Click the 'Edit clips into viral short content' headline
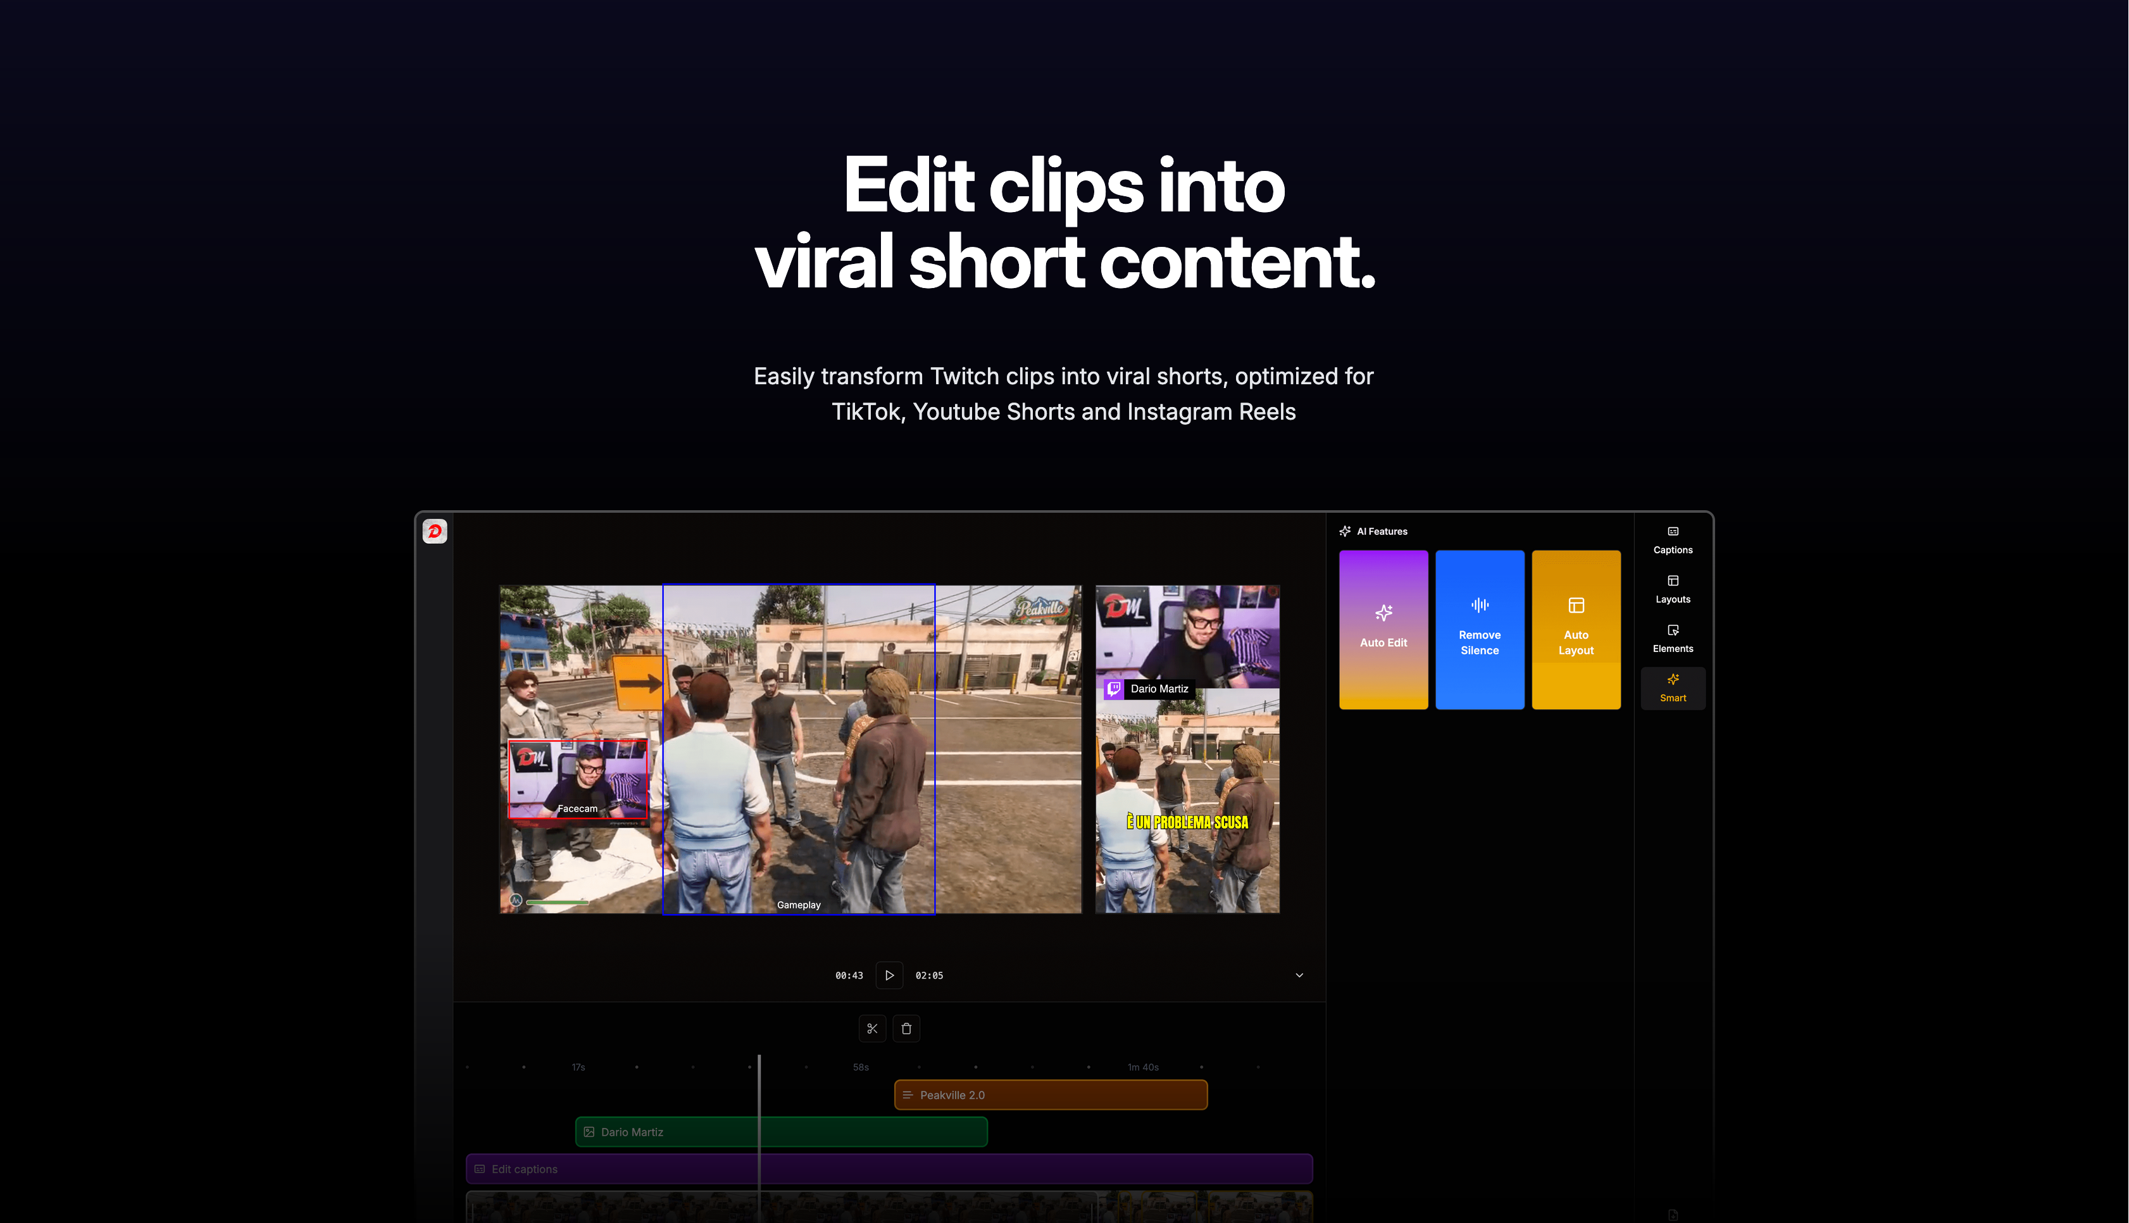The height and width of the screenshot is (1223, 2129). pos(1064,223)
